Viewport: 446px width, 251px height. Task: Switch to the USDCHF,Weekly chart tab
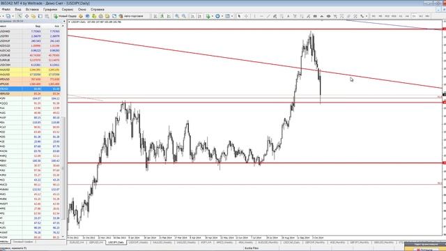138,242
